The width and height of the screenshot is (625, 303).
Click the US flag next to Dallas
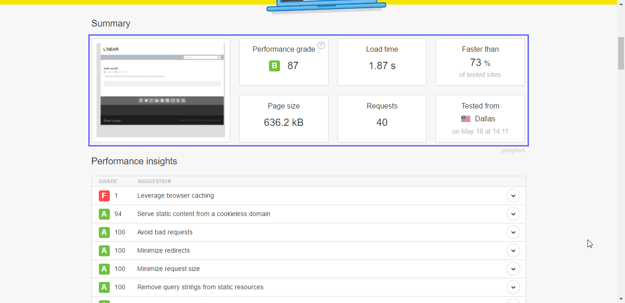pos(466,119)
